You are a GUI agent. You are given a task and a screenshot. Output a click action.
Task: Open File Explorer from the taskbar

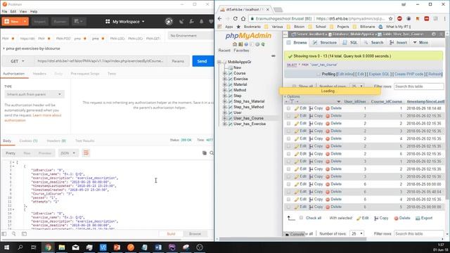point(62,247)
